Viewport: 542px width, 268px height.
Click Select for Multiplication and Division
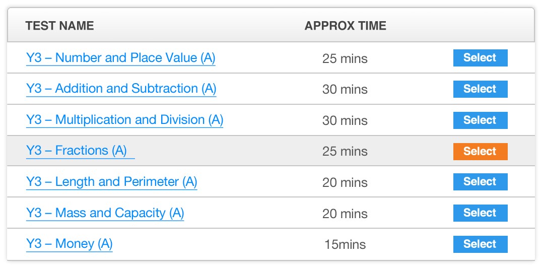[480, 120]
